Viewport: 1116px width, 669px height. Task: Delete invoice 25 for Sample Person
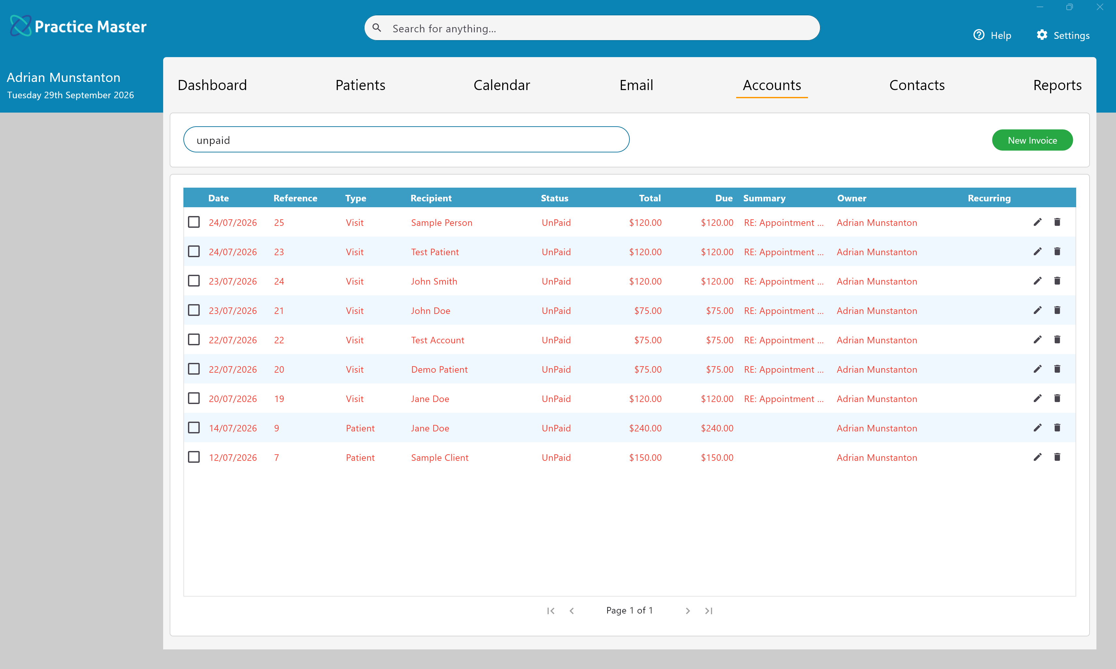[1057, 222]
